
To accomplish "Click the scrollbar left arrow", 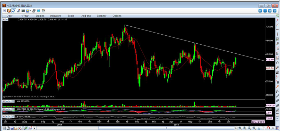I will point(35,128).
